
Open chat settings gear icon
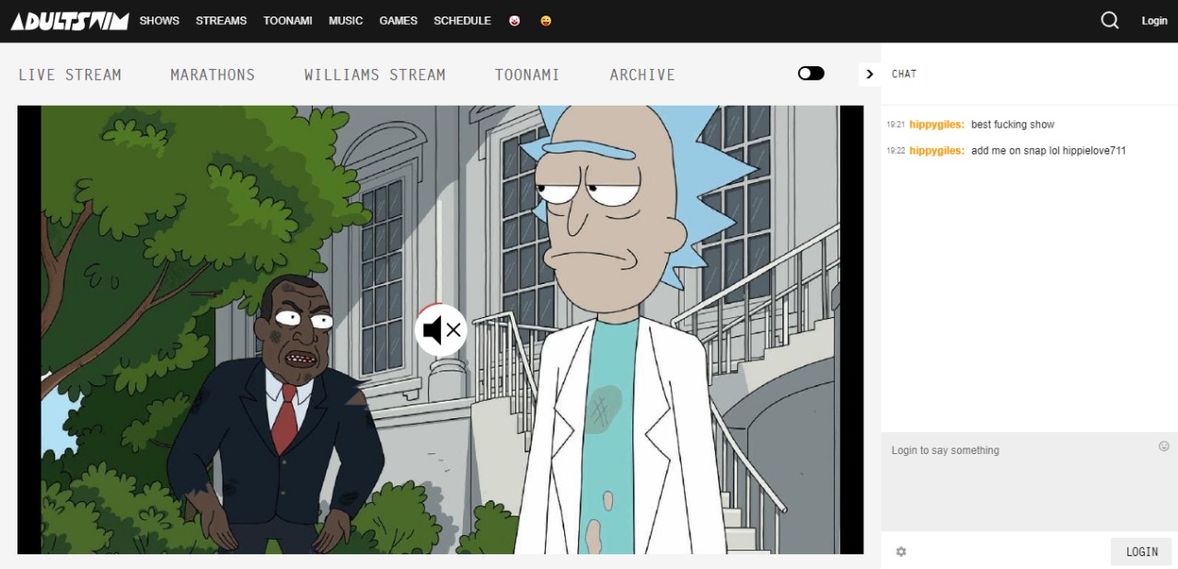901,552
